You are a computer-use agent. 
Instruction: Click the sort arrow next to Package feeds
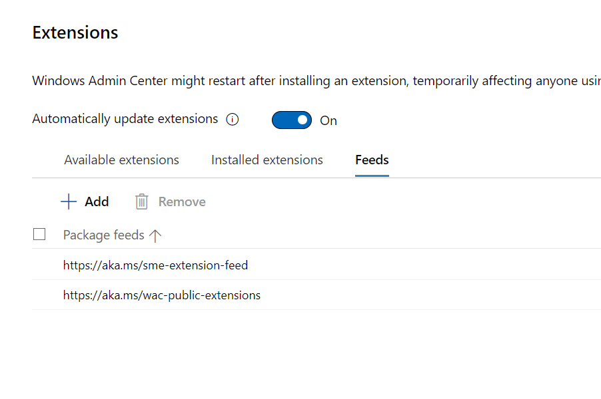pyautogui.click(x=155, y=235)
